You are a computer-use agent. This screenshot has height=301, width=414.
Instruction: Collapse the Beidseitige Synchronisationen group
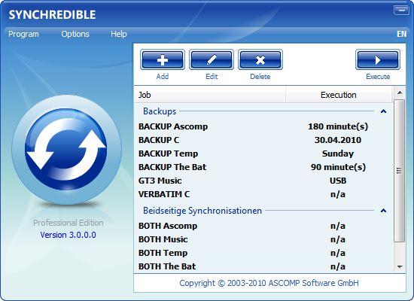(384, 211)
